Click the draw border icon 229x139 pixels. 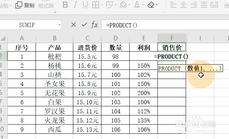click(x=109, y=5)
